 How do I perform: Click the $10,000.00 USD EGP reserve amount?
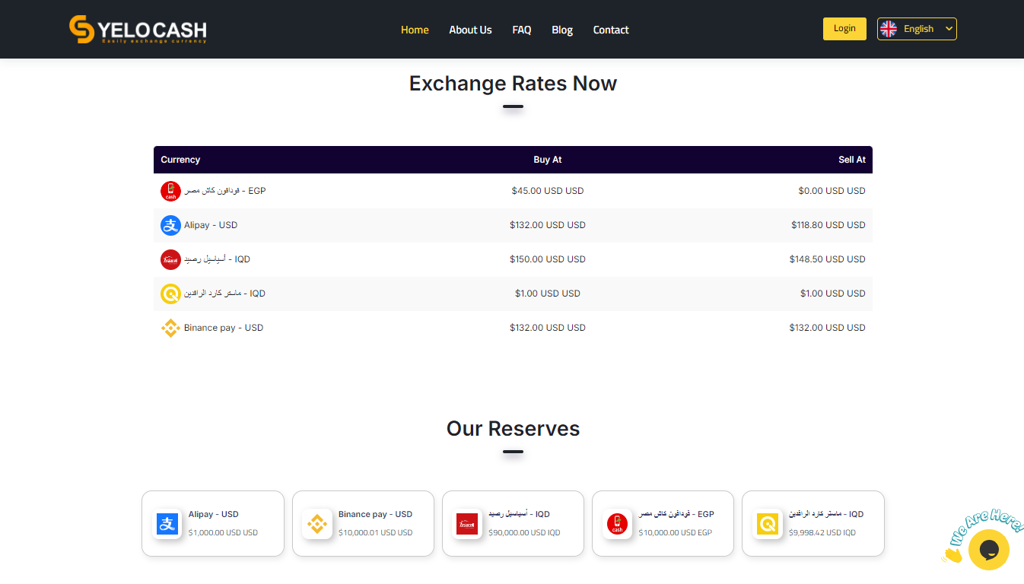click(x=675, y=532)
